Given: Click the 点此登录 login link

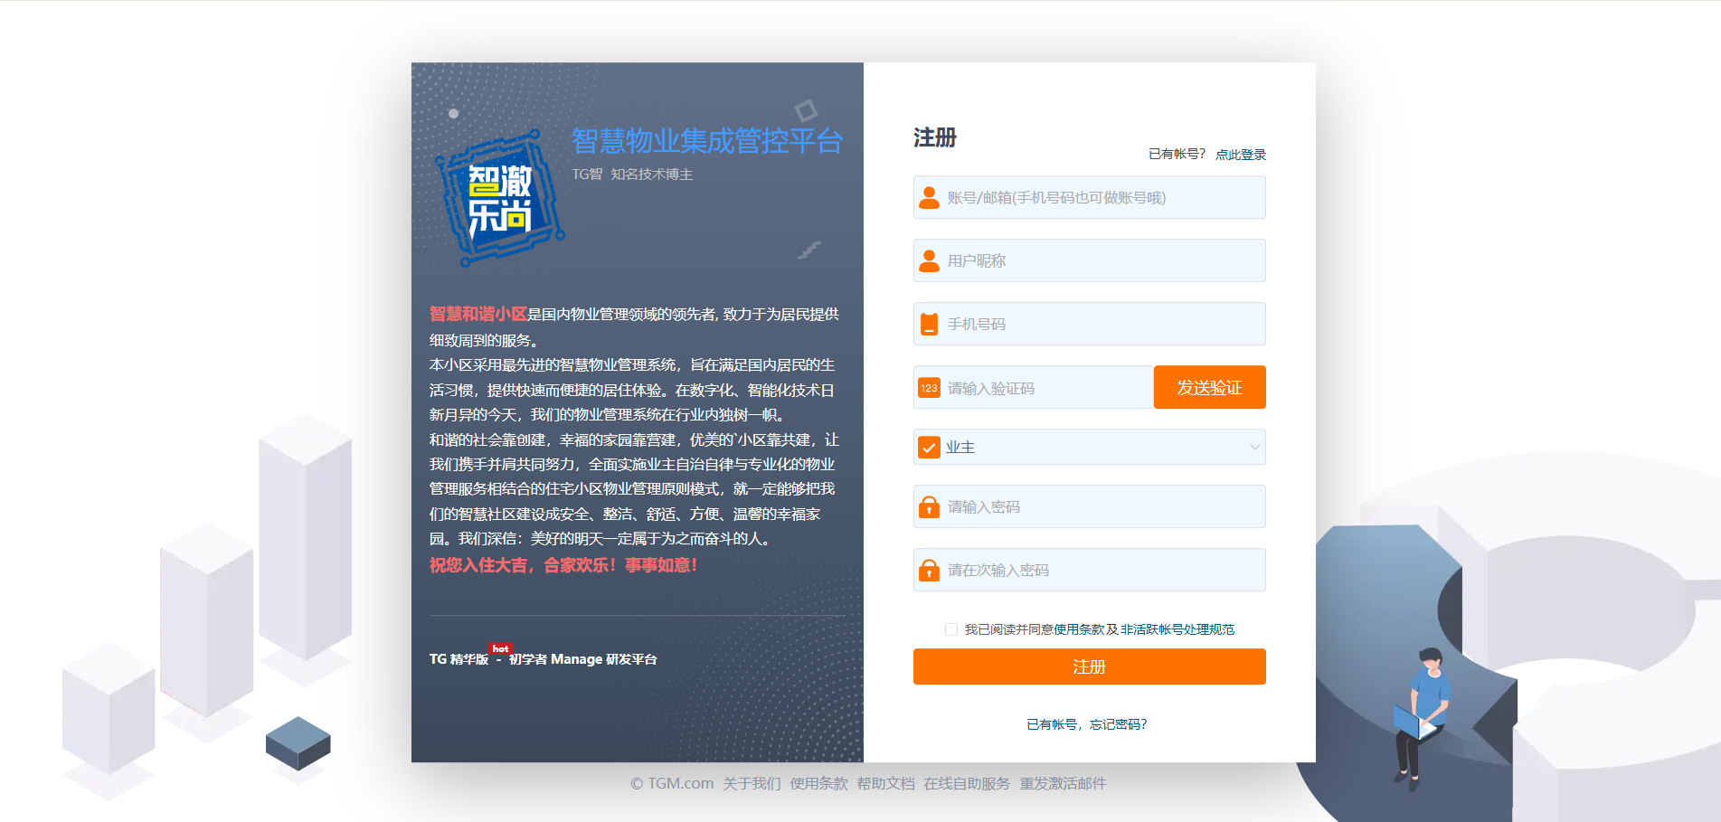Looking at the screenshot, I should (x=1240, y=155).
